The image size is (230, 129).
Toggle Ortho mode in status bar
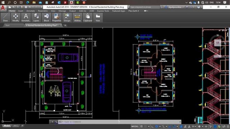pyautogui.click(x=152, y=126)
